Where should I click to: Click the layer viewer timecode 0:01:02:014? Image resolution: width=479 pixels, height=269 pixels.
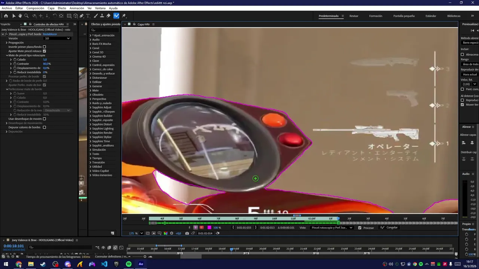(x=205, y=233)
